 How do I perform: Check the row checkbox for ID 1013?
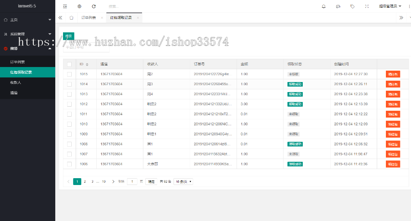click(69, 94)
